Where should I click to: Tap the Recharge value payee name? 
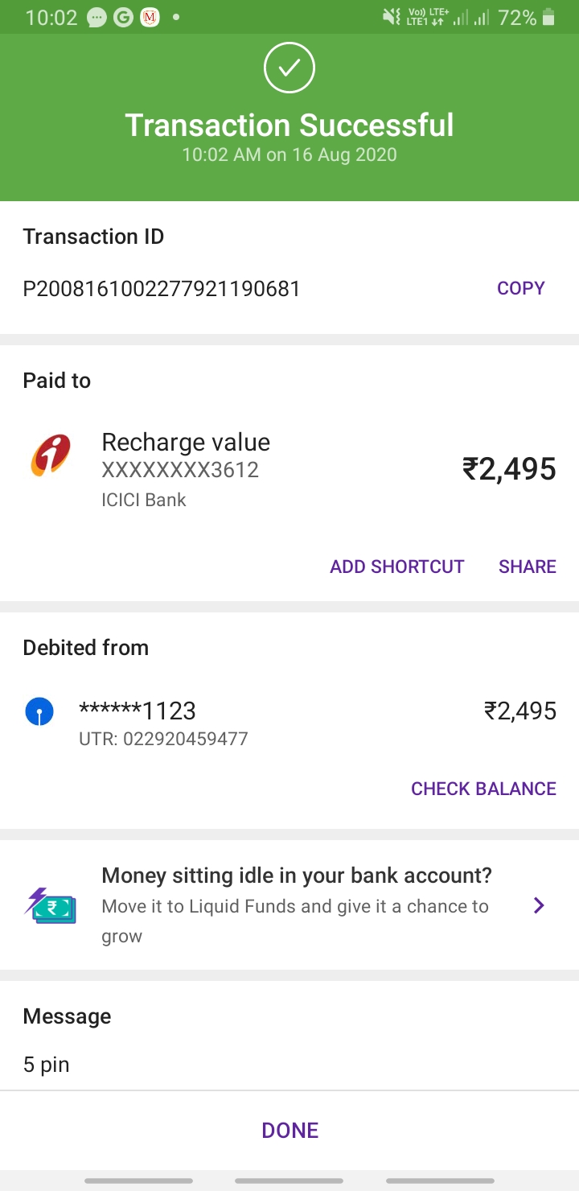pyautogui.click(x=186, y=442)
